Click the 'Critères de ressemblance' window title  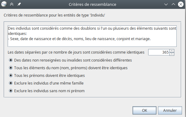[93, 4]
